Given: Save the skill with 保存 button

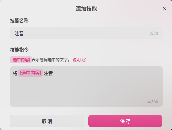Looking at the screenshot, I should tap(125, 121).
